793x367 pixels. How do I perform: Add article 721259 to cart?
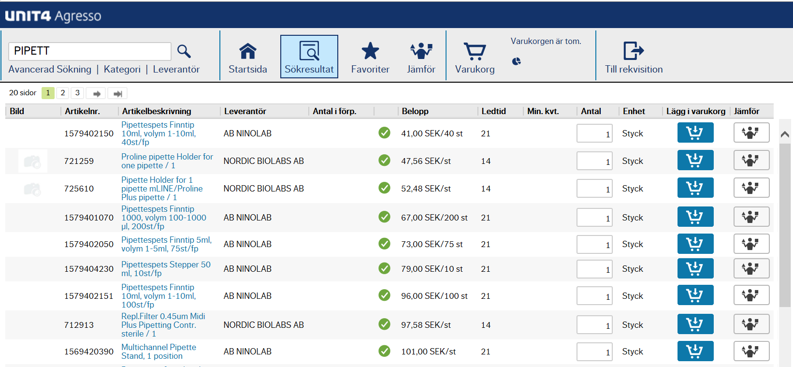click(695, 161)
